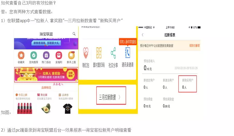This screenshot has width=234, height=136.
Task: Tap the search magnifier icon in 淘宝联盟 header
Action: [x=74, y=34]
